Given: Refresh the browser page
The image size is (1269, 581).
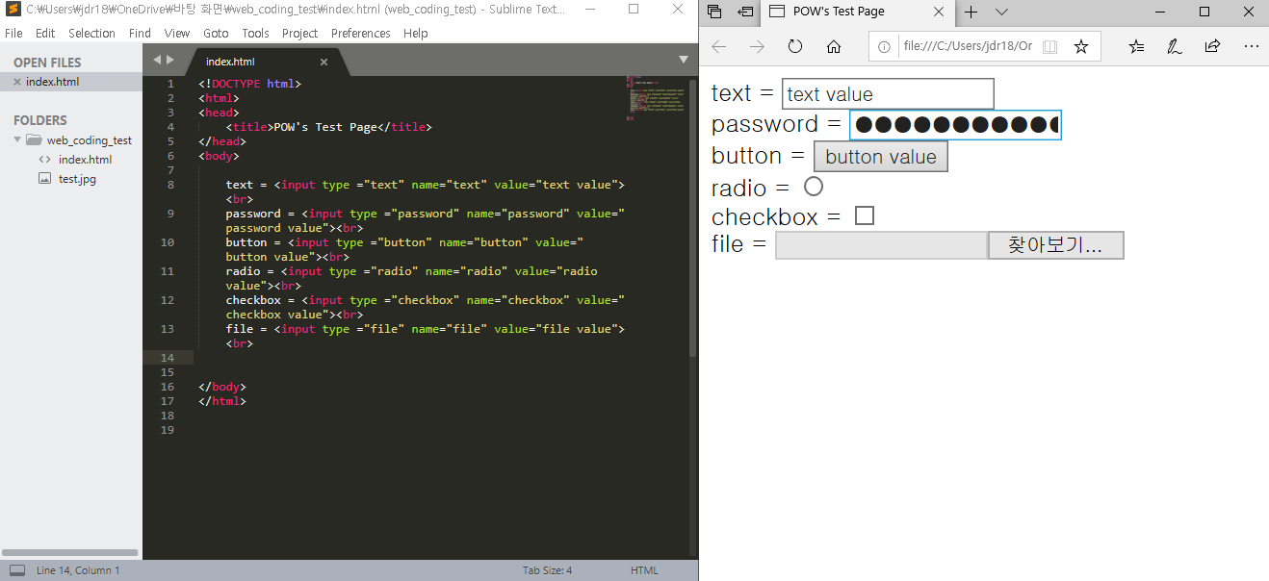Looking at the screenshot, I should [794, 46].
